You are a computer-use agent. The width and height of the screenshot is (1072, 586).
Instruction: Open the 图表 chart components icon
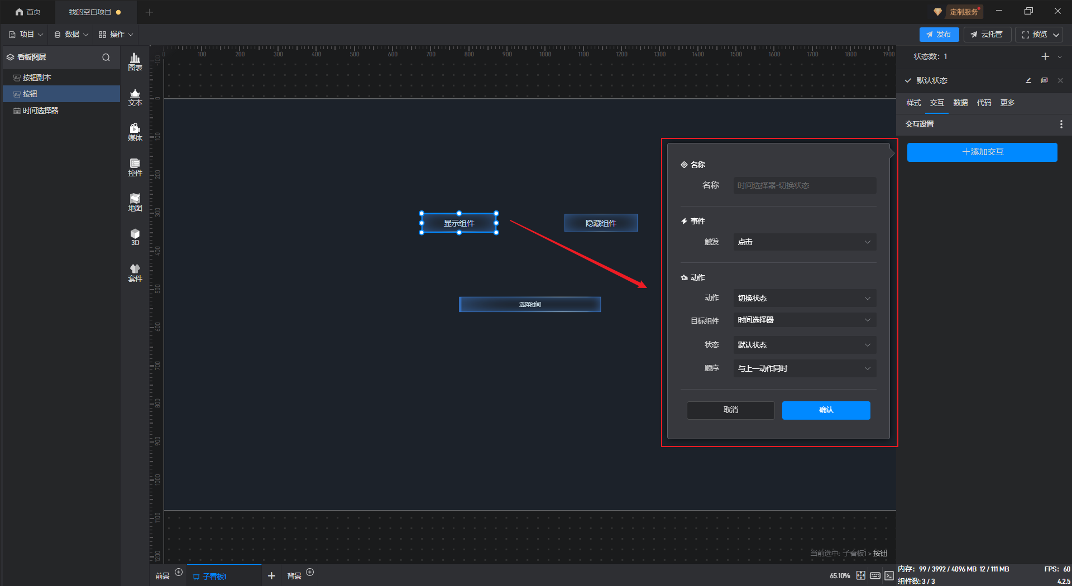coord(135,61)
